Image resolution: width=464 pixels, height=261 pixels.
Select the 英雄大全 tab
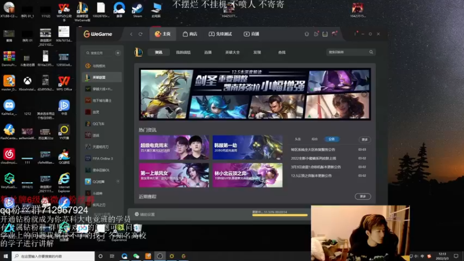tap(233, 52)
